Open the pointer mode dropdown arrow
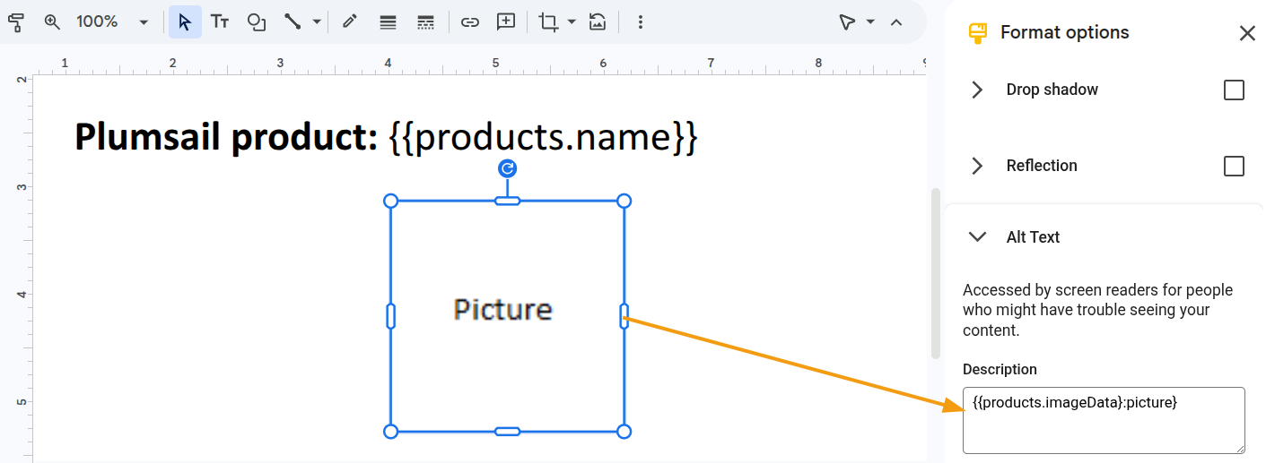1266x463 pixels. (x=870, y=22)
